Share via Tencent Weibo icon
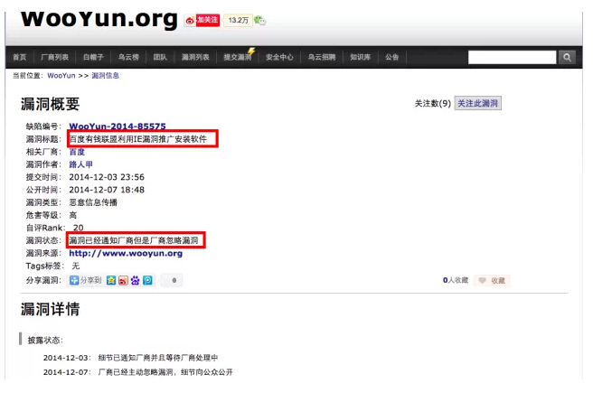Screen dimensions: 593x393 pos(147,280)
